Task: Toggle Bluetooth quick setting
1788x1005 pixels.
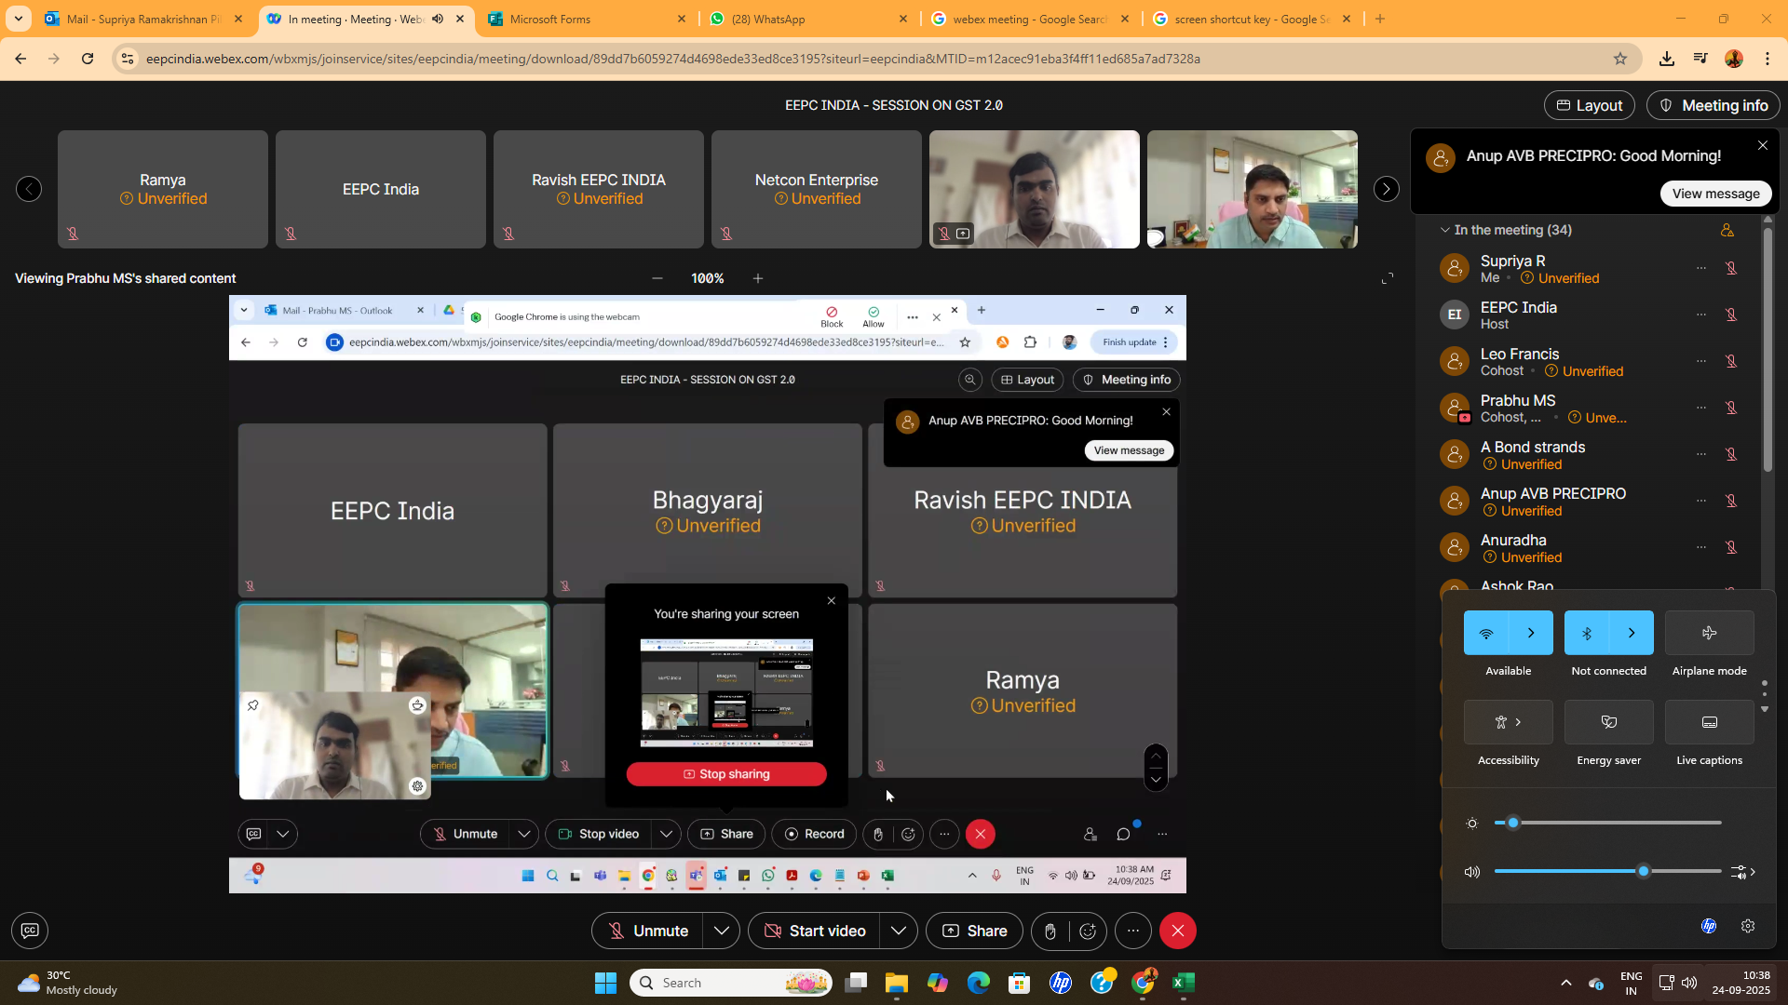Action: click(x=1587, y=633)
